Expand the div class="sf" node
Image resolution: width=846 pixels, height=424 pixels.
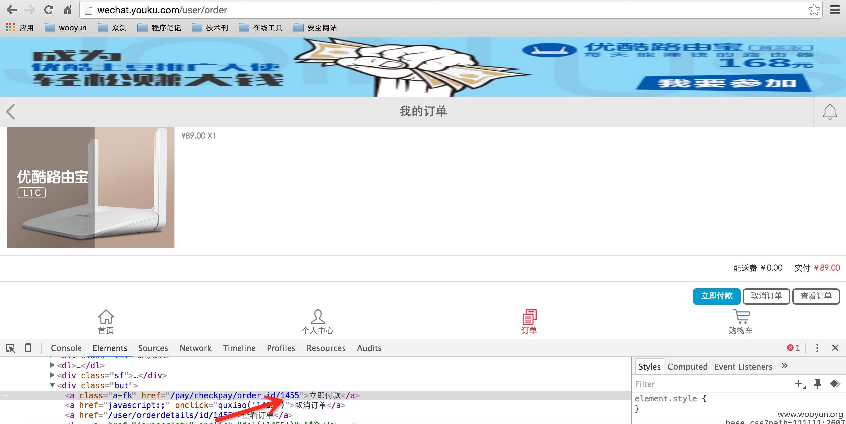52,375
